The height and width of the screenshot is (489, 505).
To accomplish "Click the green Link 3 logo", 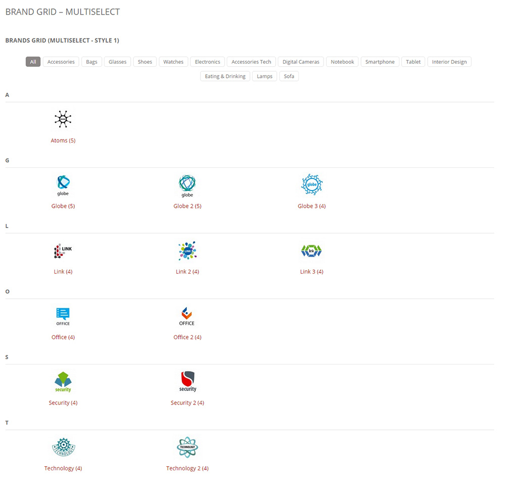I will tap(312, 250).
